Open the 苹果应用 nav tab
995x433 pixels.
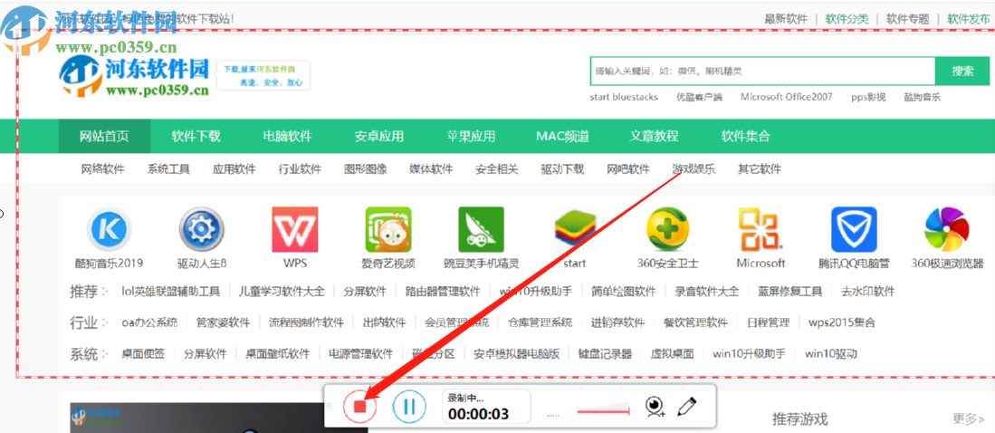(x=470, y=136)
